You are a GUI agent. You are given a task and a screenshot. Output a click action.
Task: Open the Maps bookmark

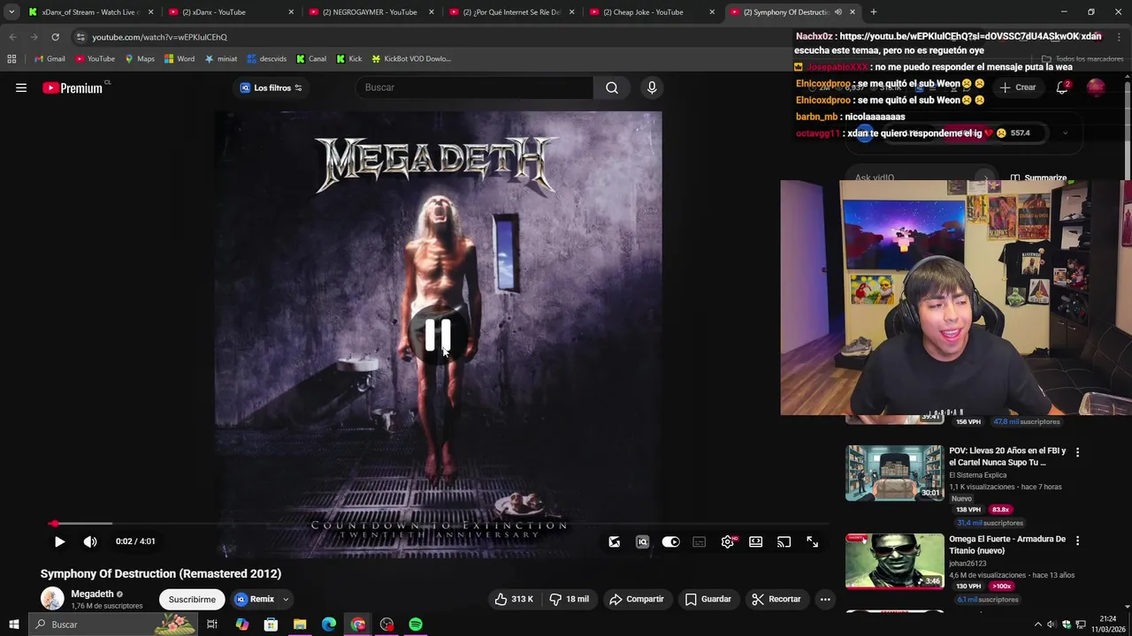tap(140, 59)
